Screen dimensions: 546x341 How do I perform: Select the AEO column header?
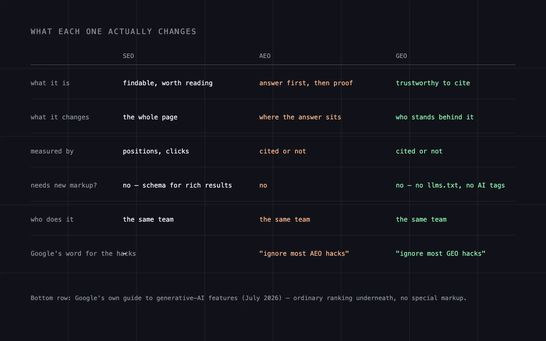[x=265, y=56]
